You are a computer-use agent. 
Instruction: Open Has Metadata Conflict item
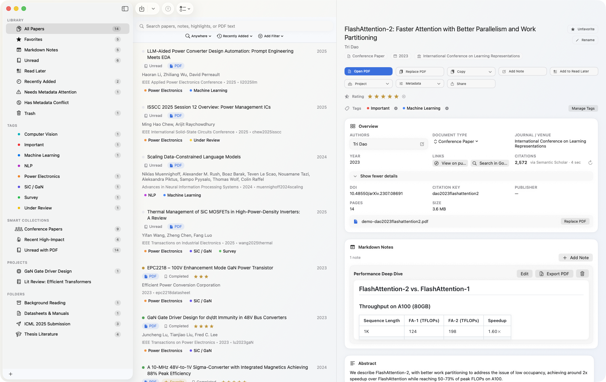click(x=68, y=102)
